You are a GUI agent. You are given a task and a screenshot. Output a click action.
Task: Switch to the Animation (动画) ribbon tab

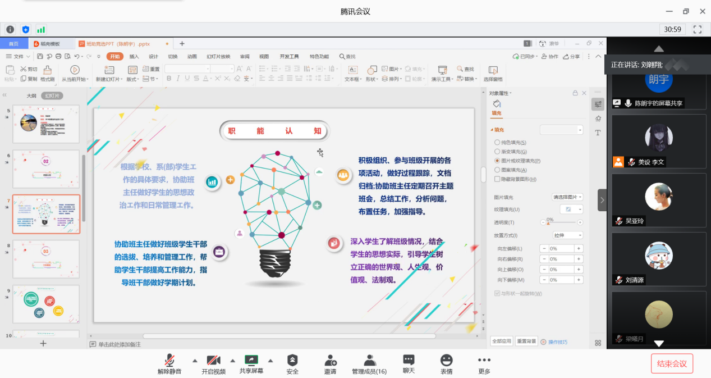coord(192,56)
